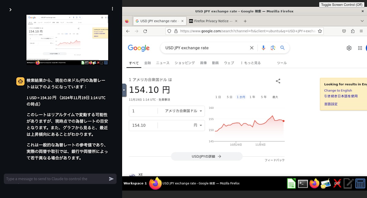
Task: Click the converted amount field 154.10
Action: click(143, 125)
